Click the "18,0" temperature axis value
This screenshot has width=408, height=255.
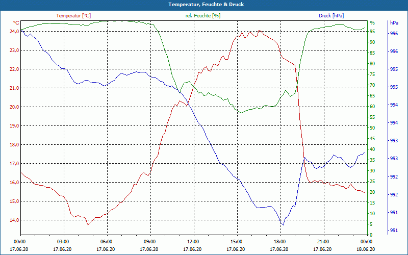click(x=14, y=145)
